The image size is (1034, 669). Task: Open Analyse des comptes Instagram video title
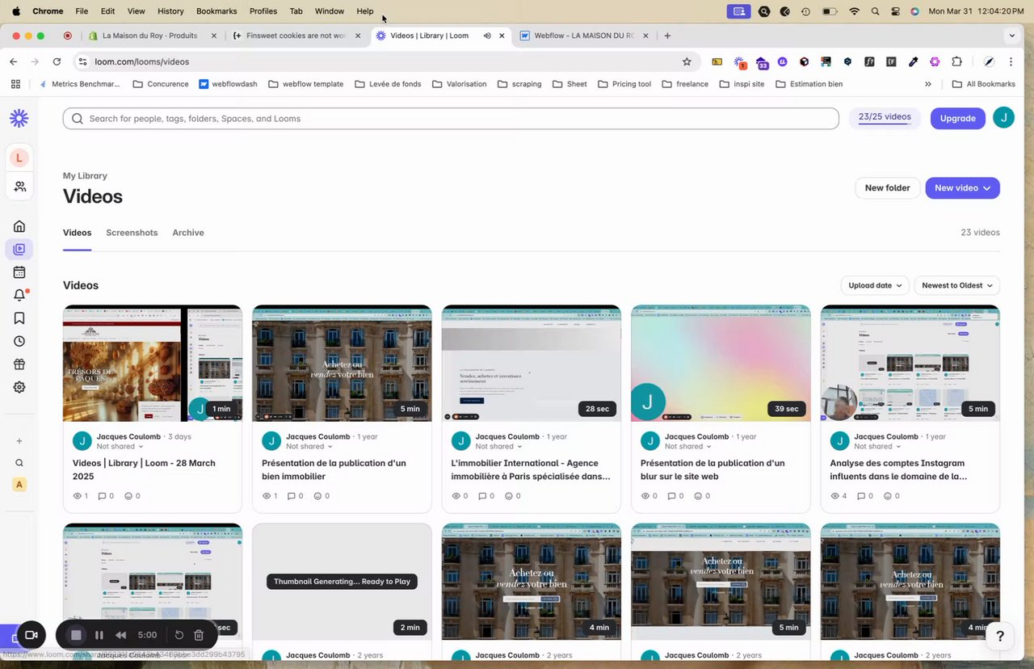898,469
